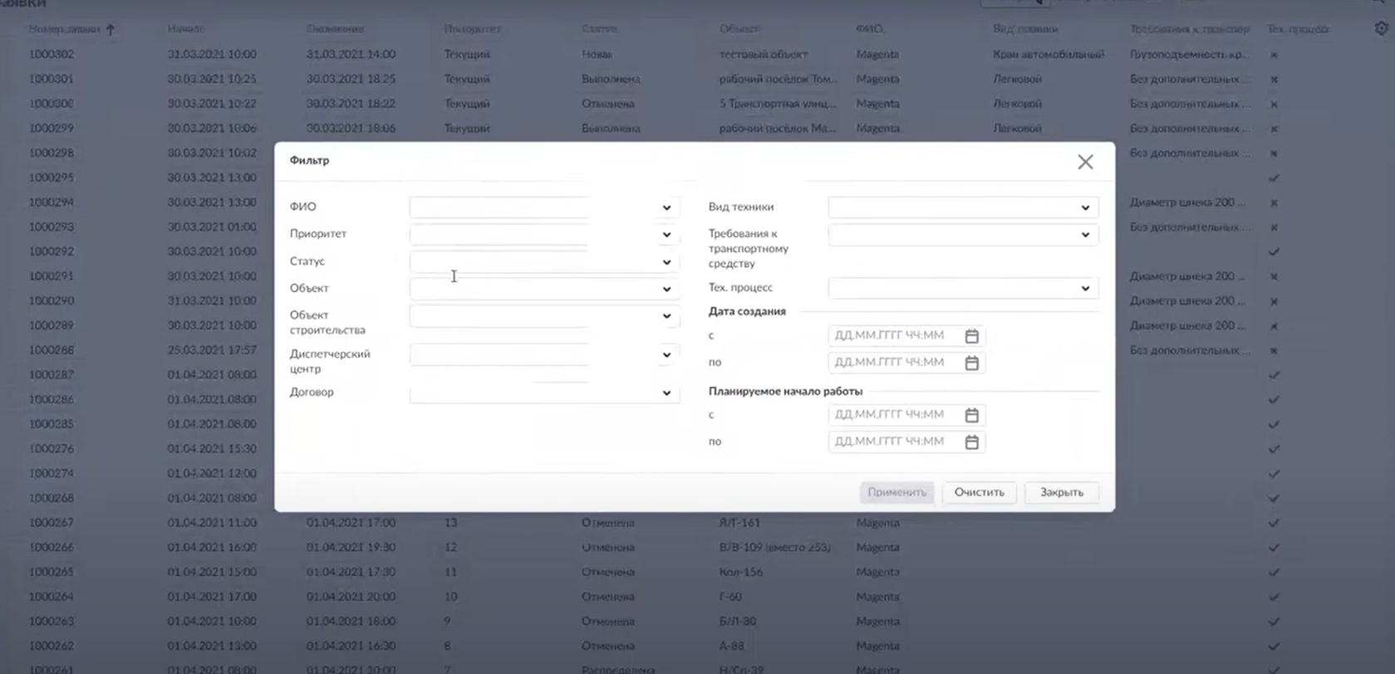Image resolution: width=1395 pixels, height=674 pixels.
Task: Open calendar for Планируемое начало работы 'с'
Action: coord(971,415)
